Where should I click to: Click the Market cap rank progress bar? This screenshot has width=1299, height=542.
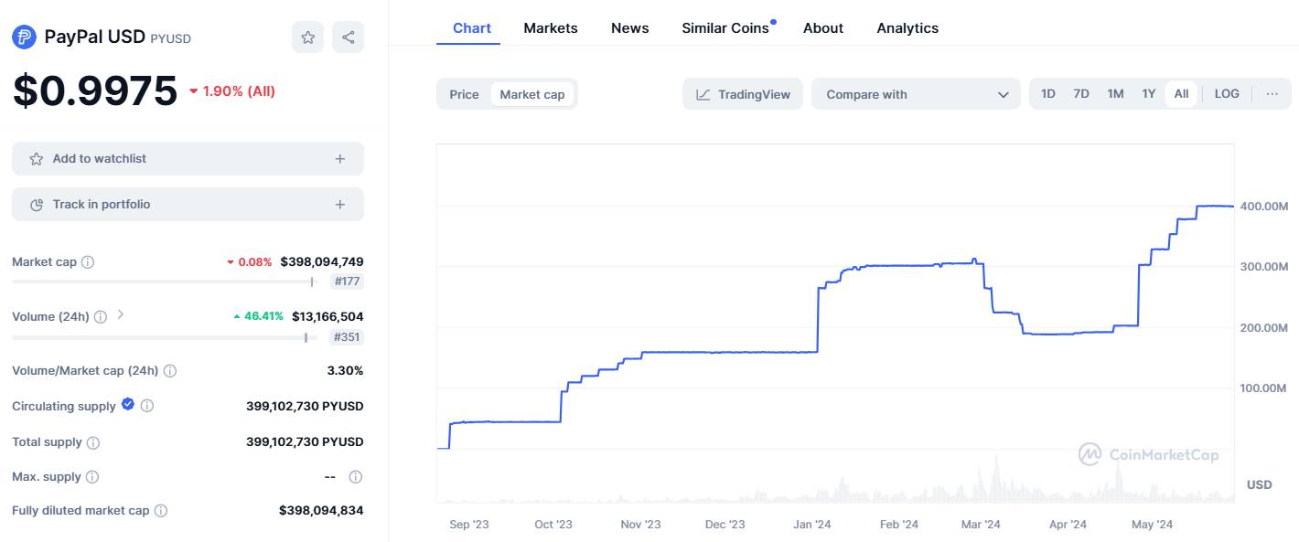[x=165, y=282]
